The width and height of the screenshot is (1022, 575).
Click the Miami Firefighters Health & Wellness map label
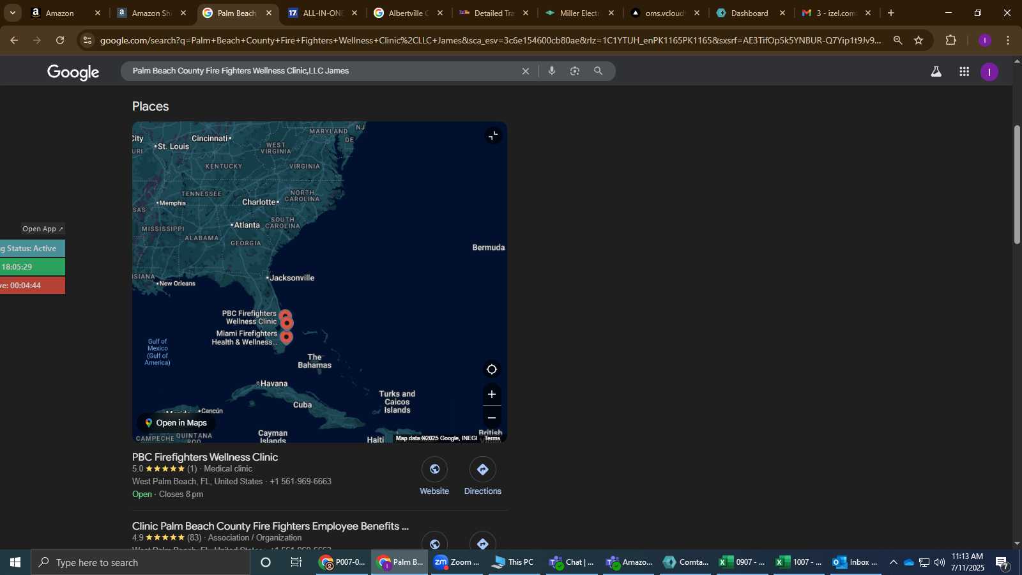(x=245, y=338)
